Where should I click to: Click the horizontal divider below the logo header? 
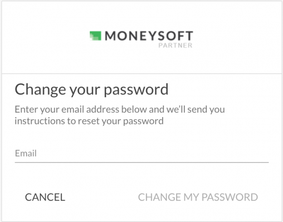pyautogui.click(x=141, y=73)
